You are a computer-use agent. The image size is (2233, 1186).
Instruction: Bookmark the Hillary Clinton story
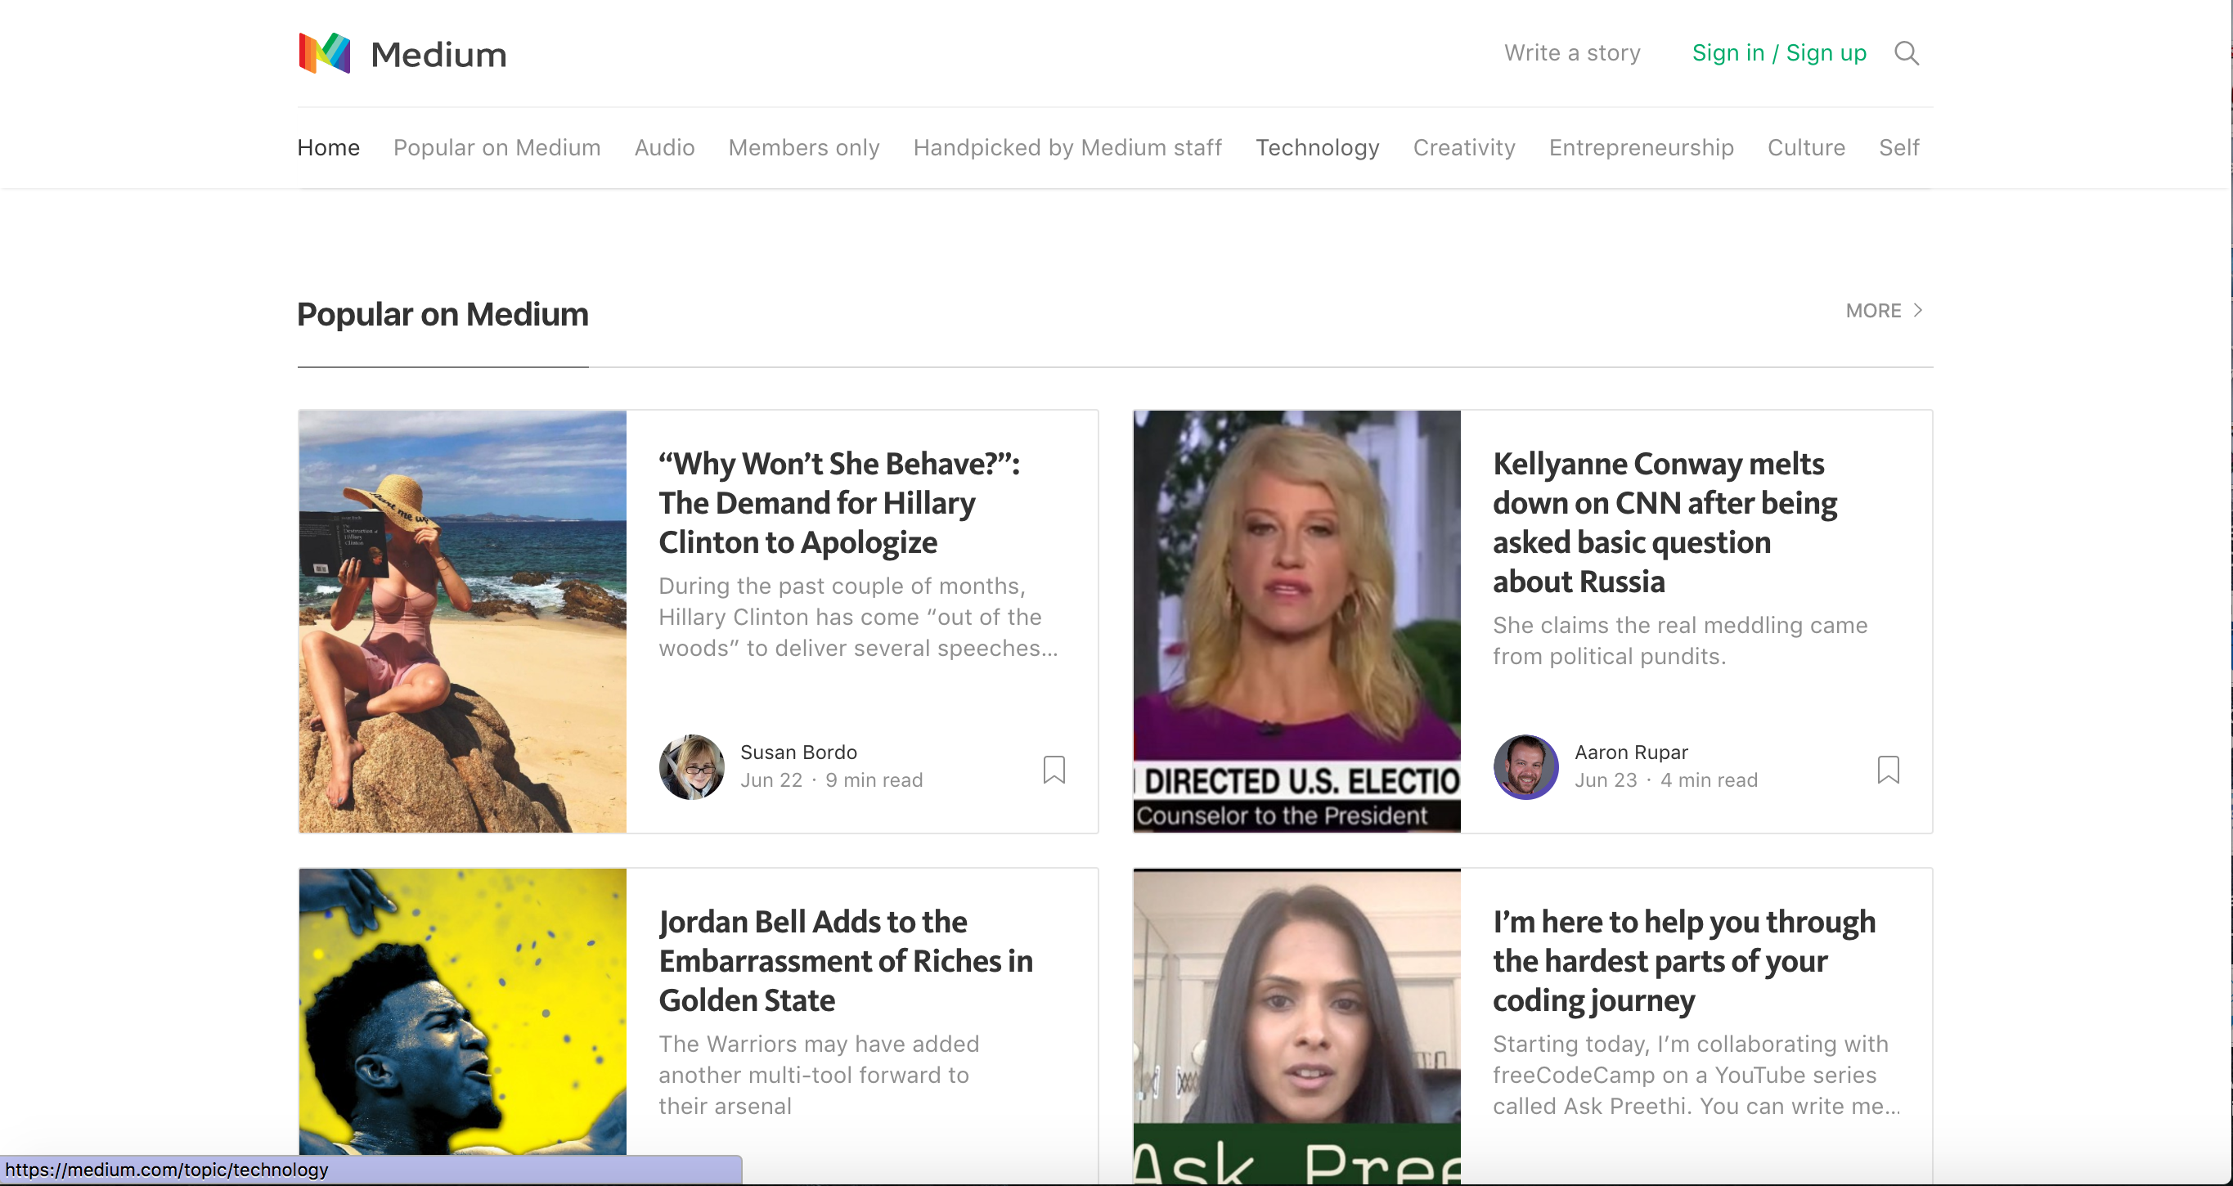[1054, 769]
